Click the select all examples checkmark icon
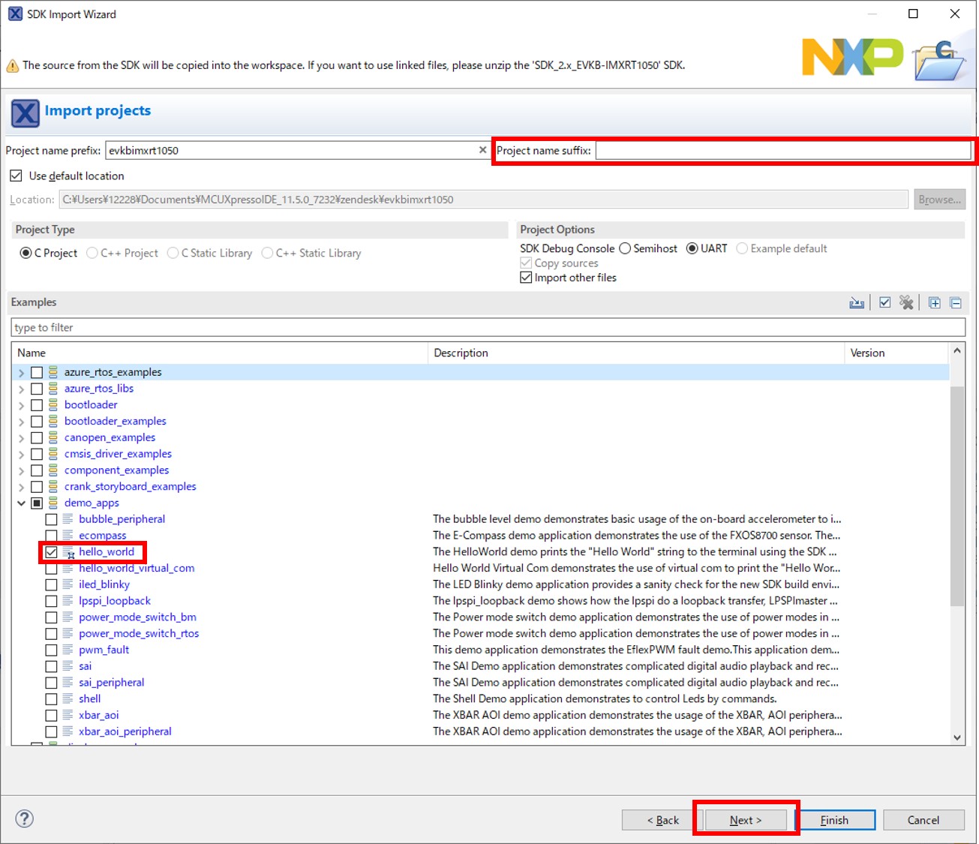Image resolution: width=979 pixels, height=844 pixels. coord(885,302)
